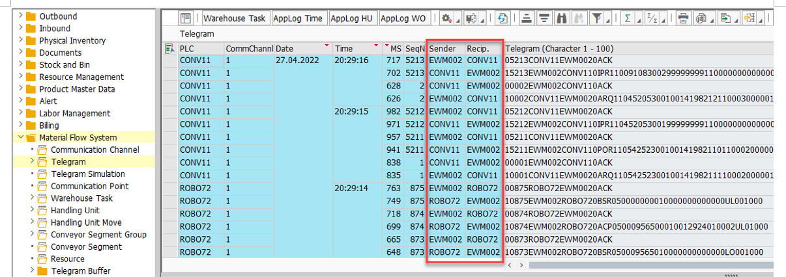Viewport: 786px width, 277px height.
Task: Click the details view icon before Warehouse Task
Action: click(186, 18)
